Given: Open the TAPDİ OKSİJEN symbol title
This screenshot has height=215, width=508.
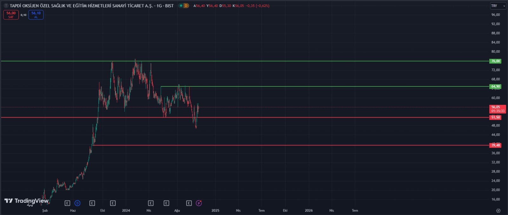Looking at the screenshot, I should (x=91, y=6).
